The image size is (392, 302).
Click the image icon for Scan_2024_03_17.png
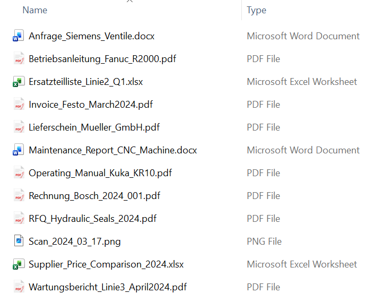(x=19, y=241)
